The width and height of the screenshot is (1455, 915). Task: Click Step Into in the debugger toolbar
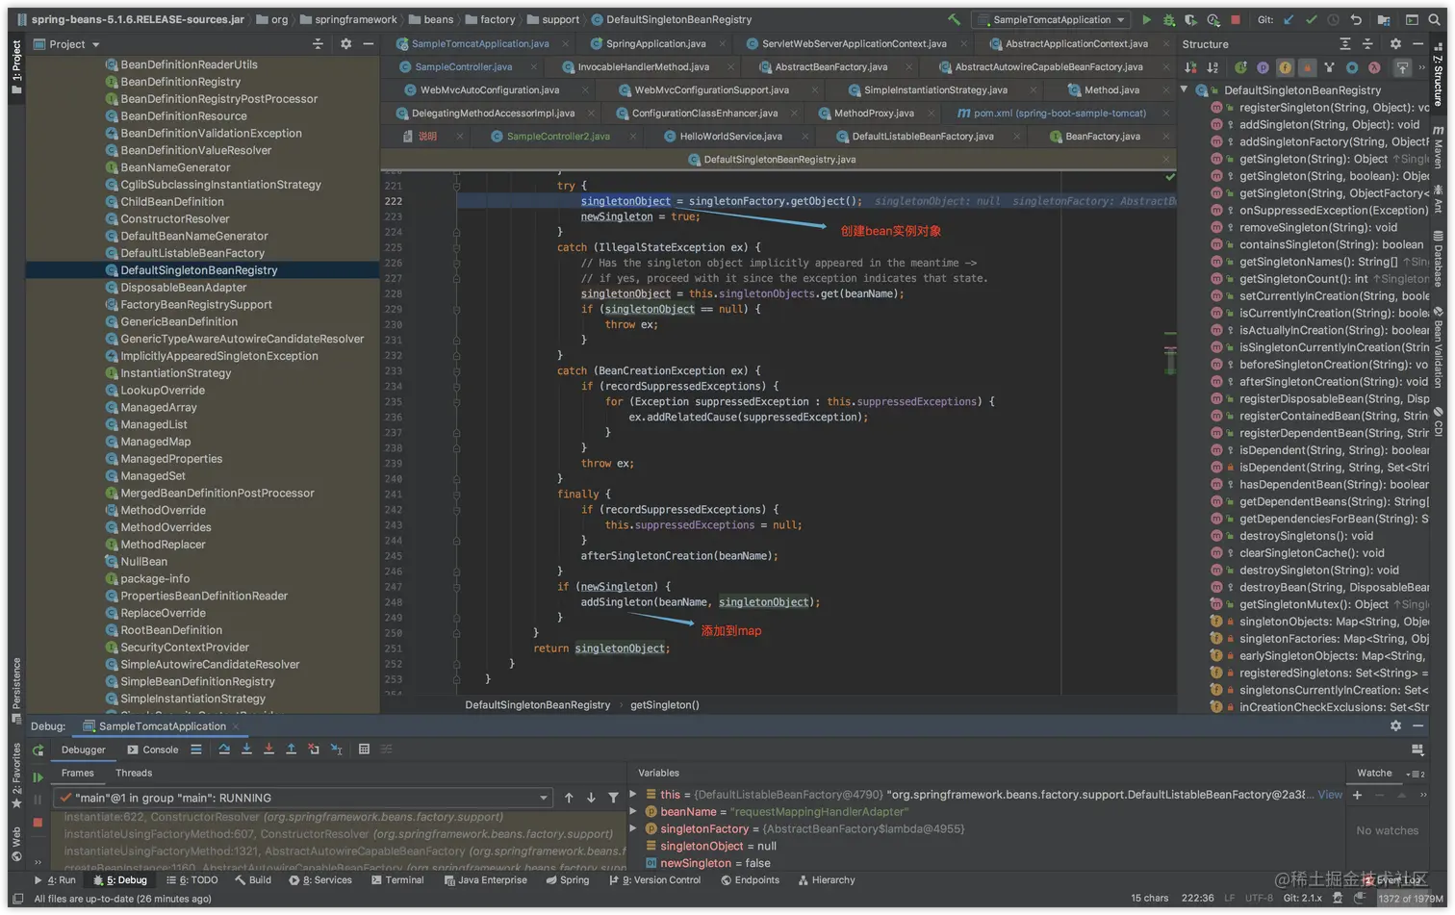(246, 750)
